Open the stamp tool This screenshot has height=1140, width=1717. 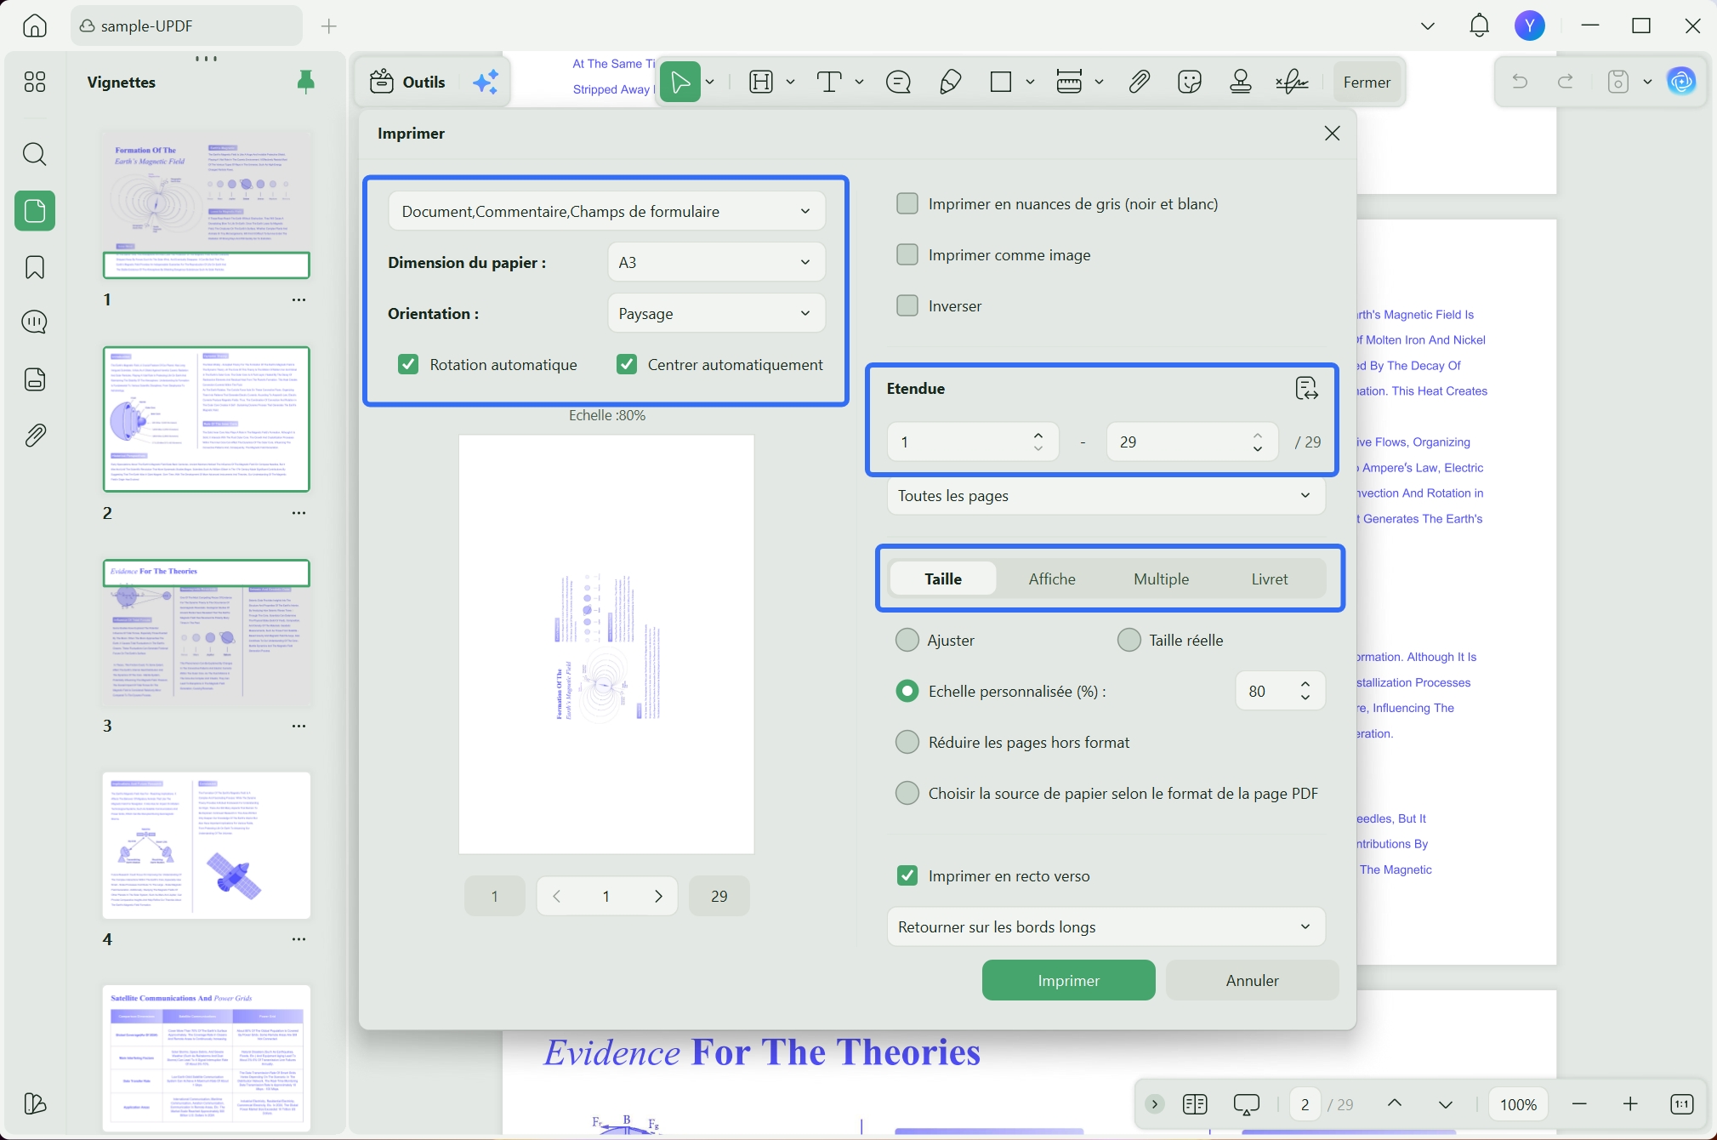tap(1241, 82)
